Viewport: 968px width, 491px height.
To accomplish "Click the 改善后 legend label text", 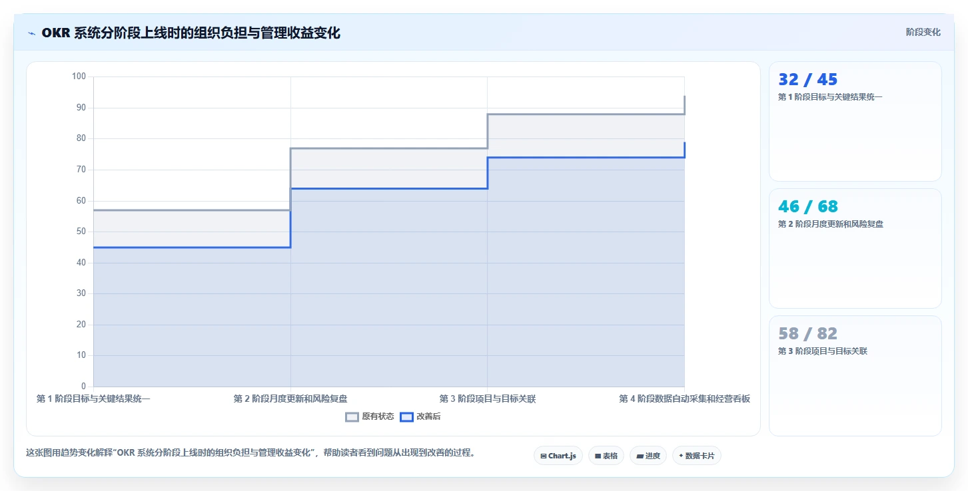I will (428, 417).
